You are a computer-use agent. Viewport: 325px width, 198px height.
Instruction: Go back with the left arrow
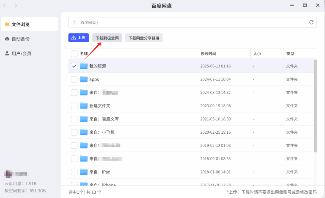click(5, 5)
